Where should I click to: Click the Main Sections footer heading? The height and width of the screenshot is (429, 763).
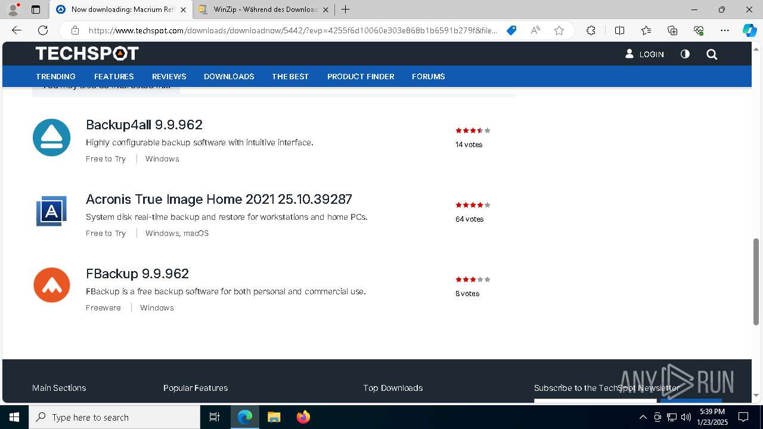coord(59,388)
